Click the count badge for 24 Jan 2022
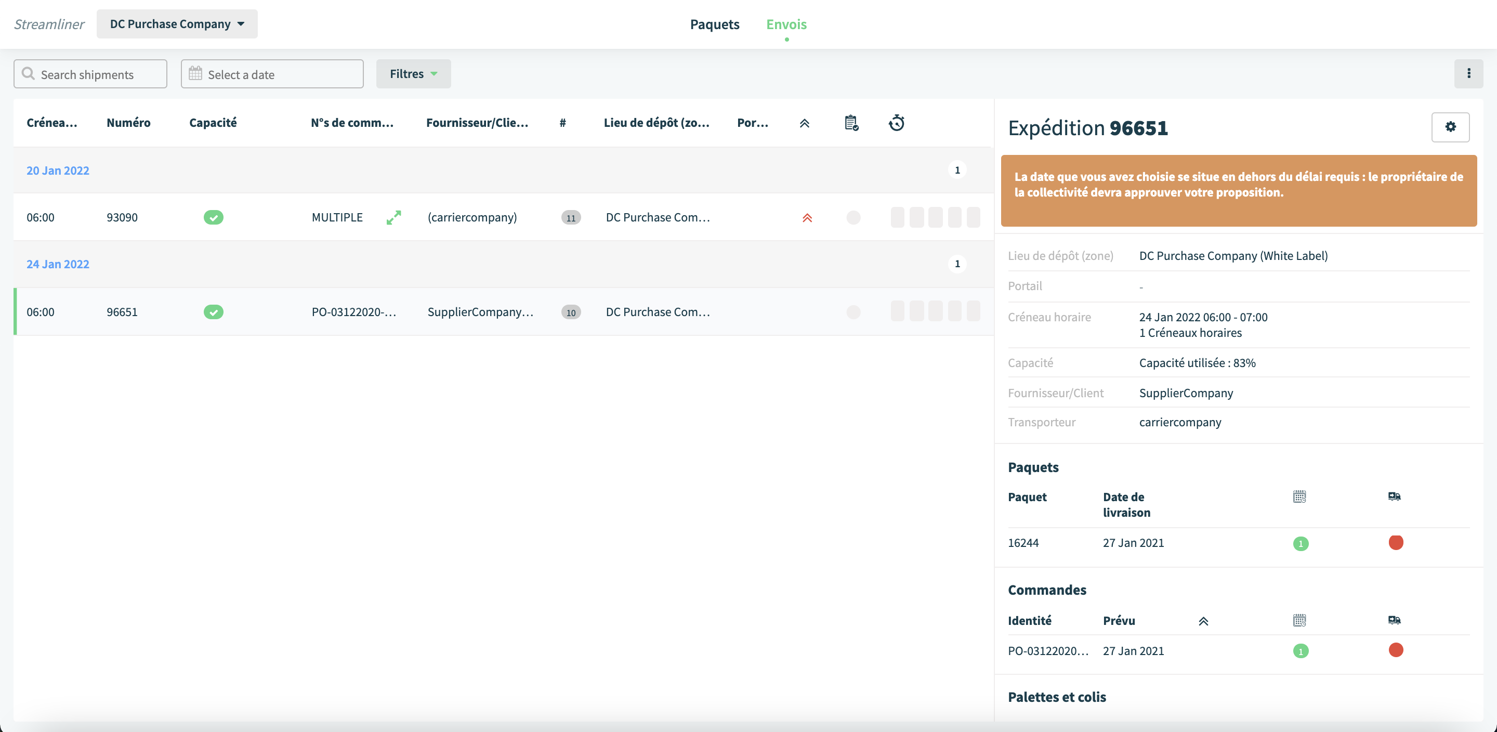Viewport: 1497px width, 732px height. [957, 264]
